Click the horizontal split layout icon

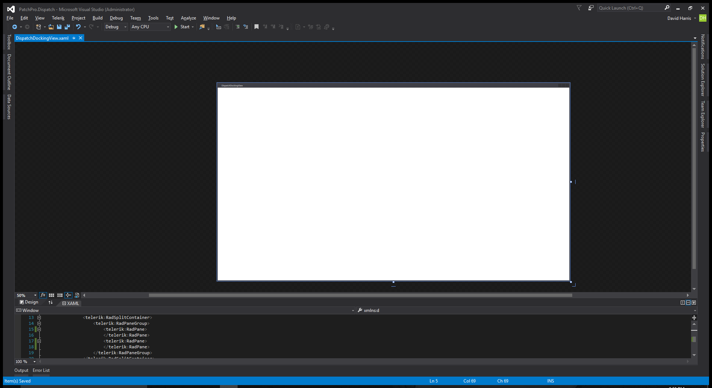688,303
